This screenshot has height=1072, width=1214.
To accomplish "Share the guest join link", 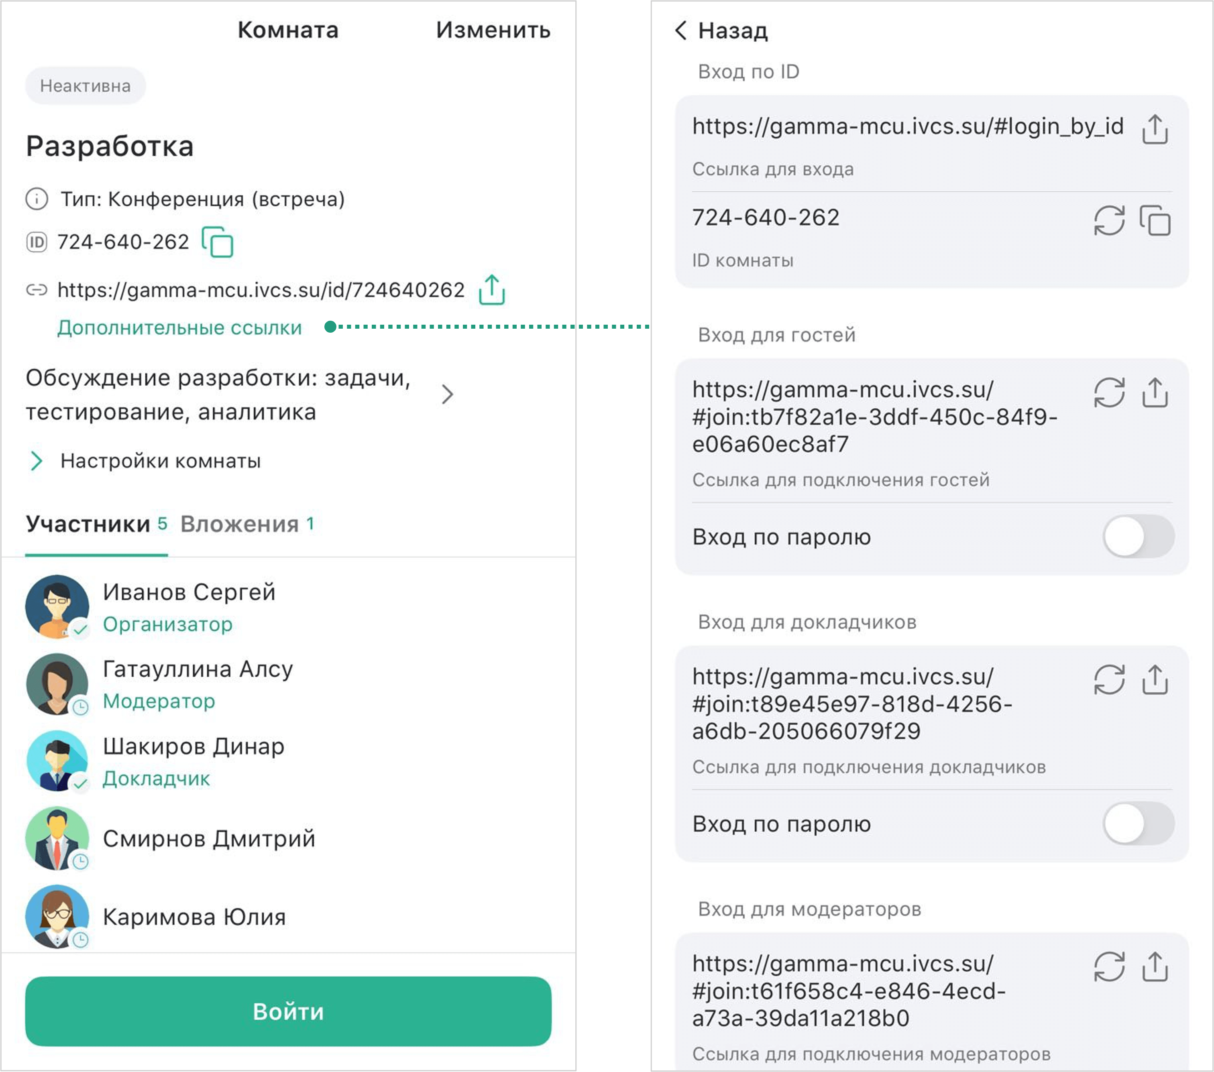I will (x=1155, y=393).
